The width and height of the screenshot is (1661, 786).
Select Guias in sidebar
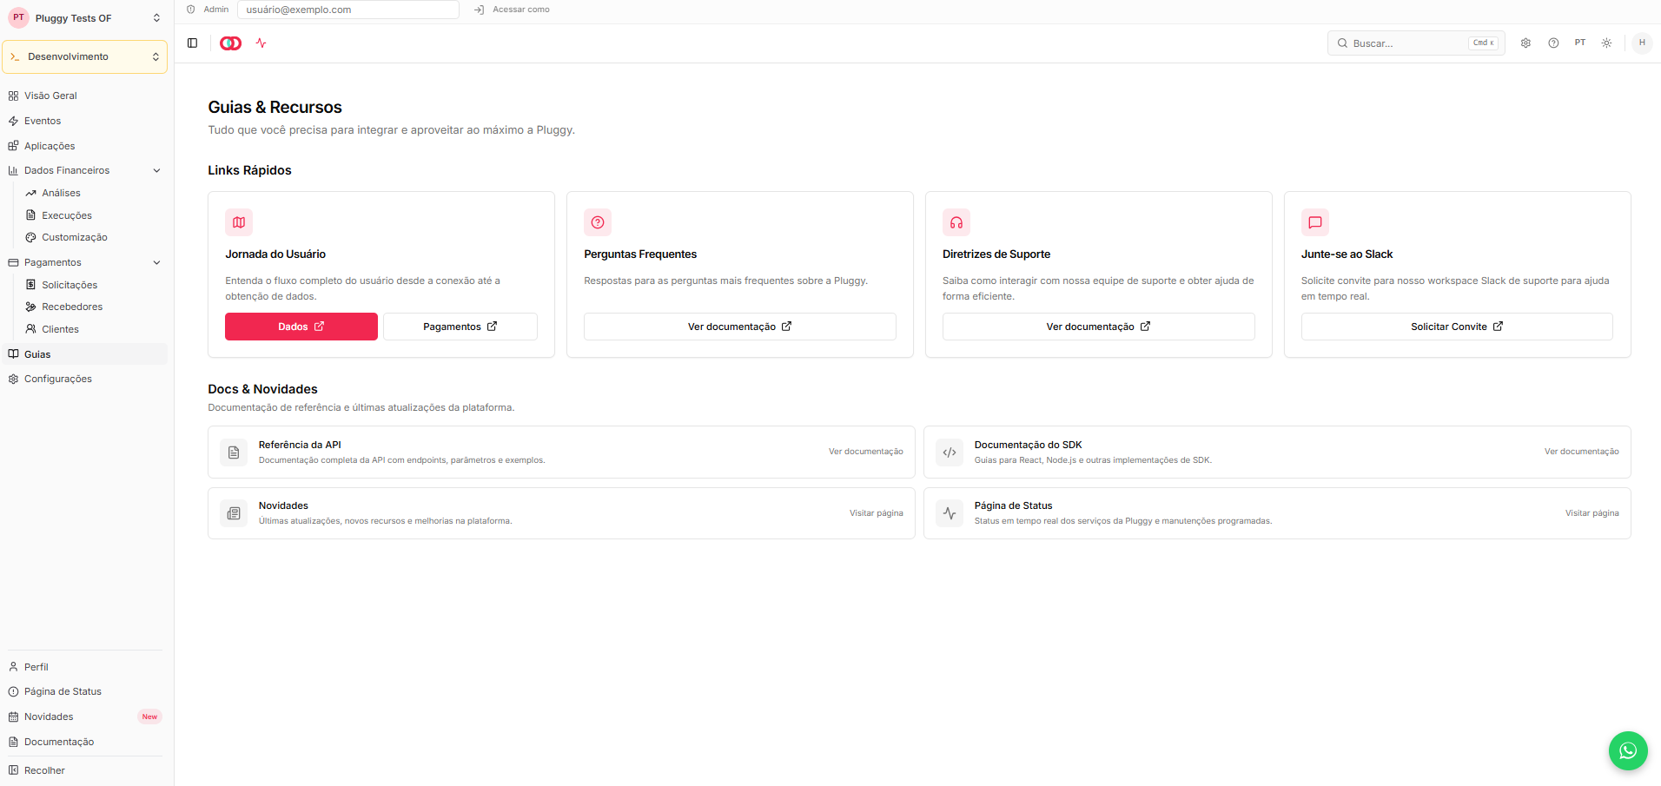(84, 354)
